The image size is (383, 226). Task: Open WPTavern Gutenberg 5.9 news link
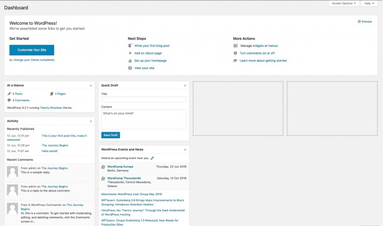click(143, 202)
